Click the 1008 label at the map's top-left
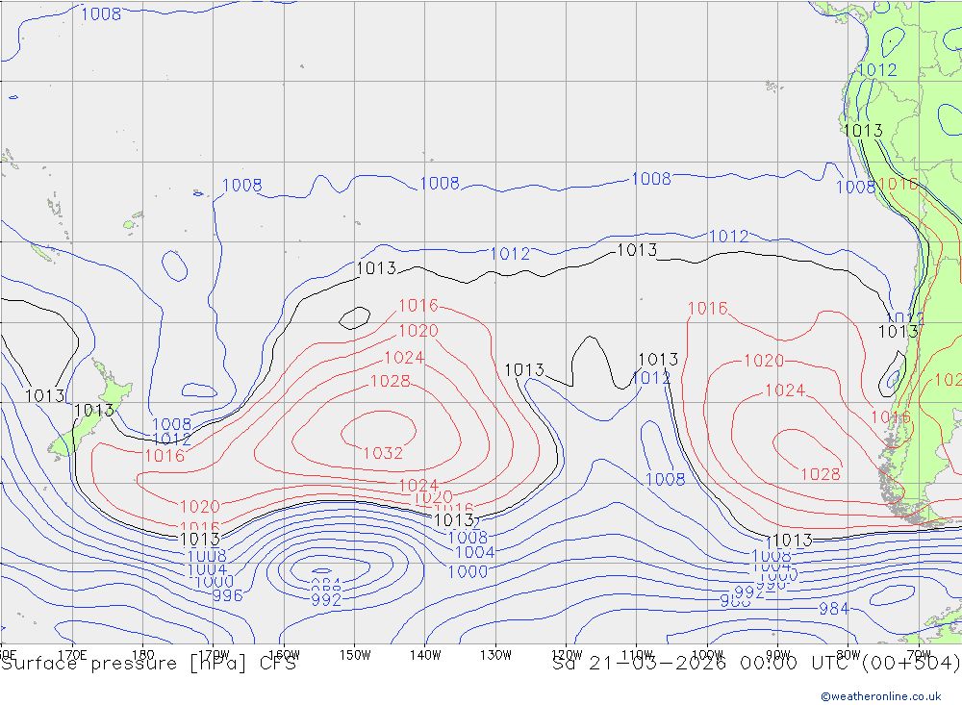Image resolution: width=962 pixels, height=705 pixels. point(101,13)
